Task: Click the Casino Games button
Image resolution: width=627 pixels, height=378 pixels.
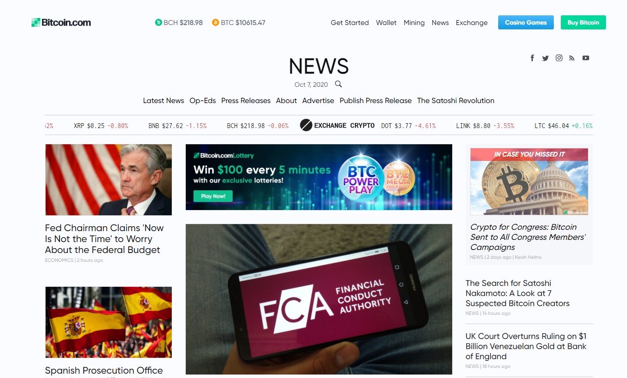Action: [526, 22]
